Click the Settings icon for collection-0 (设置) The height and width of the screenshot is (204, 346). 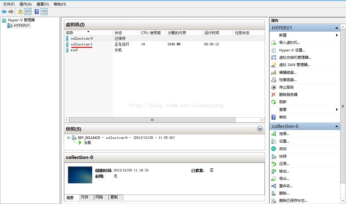click(x=274, y=141)
